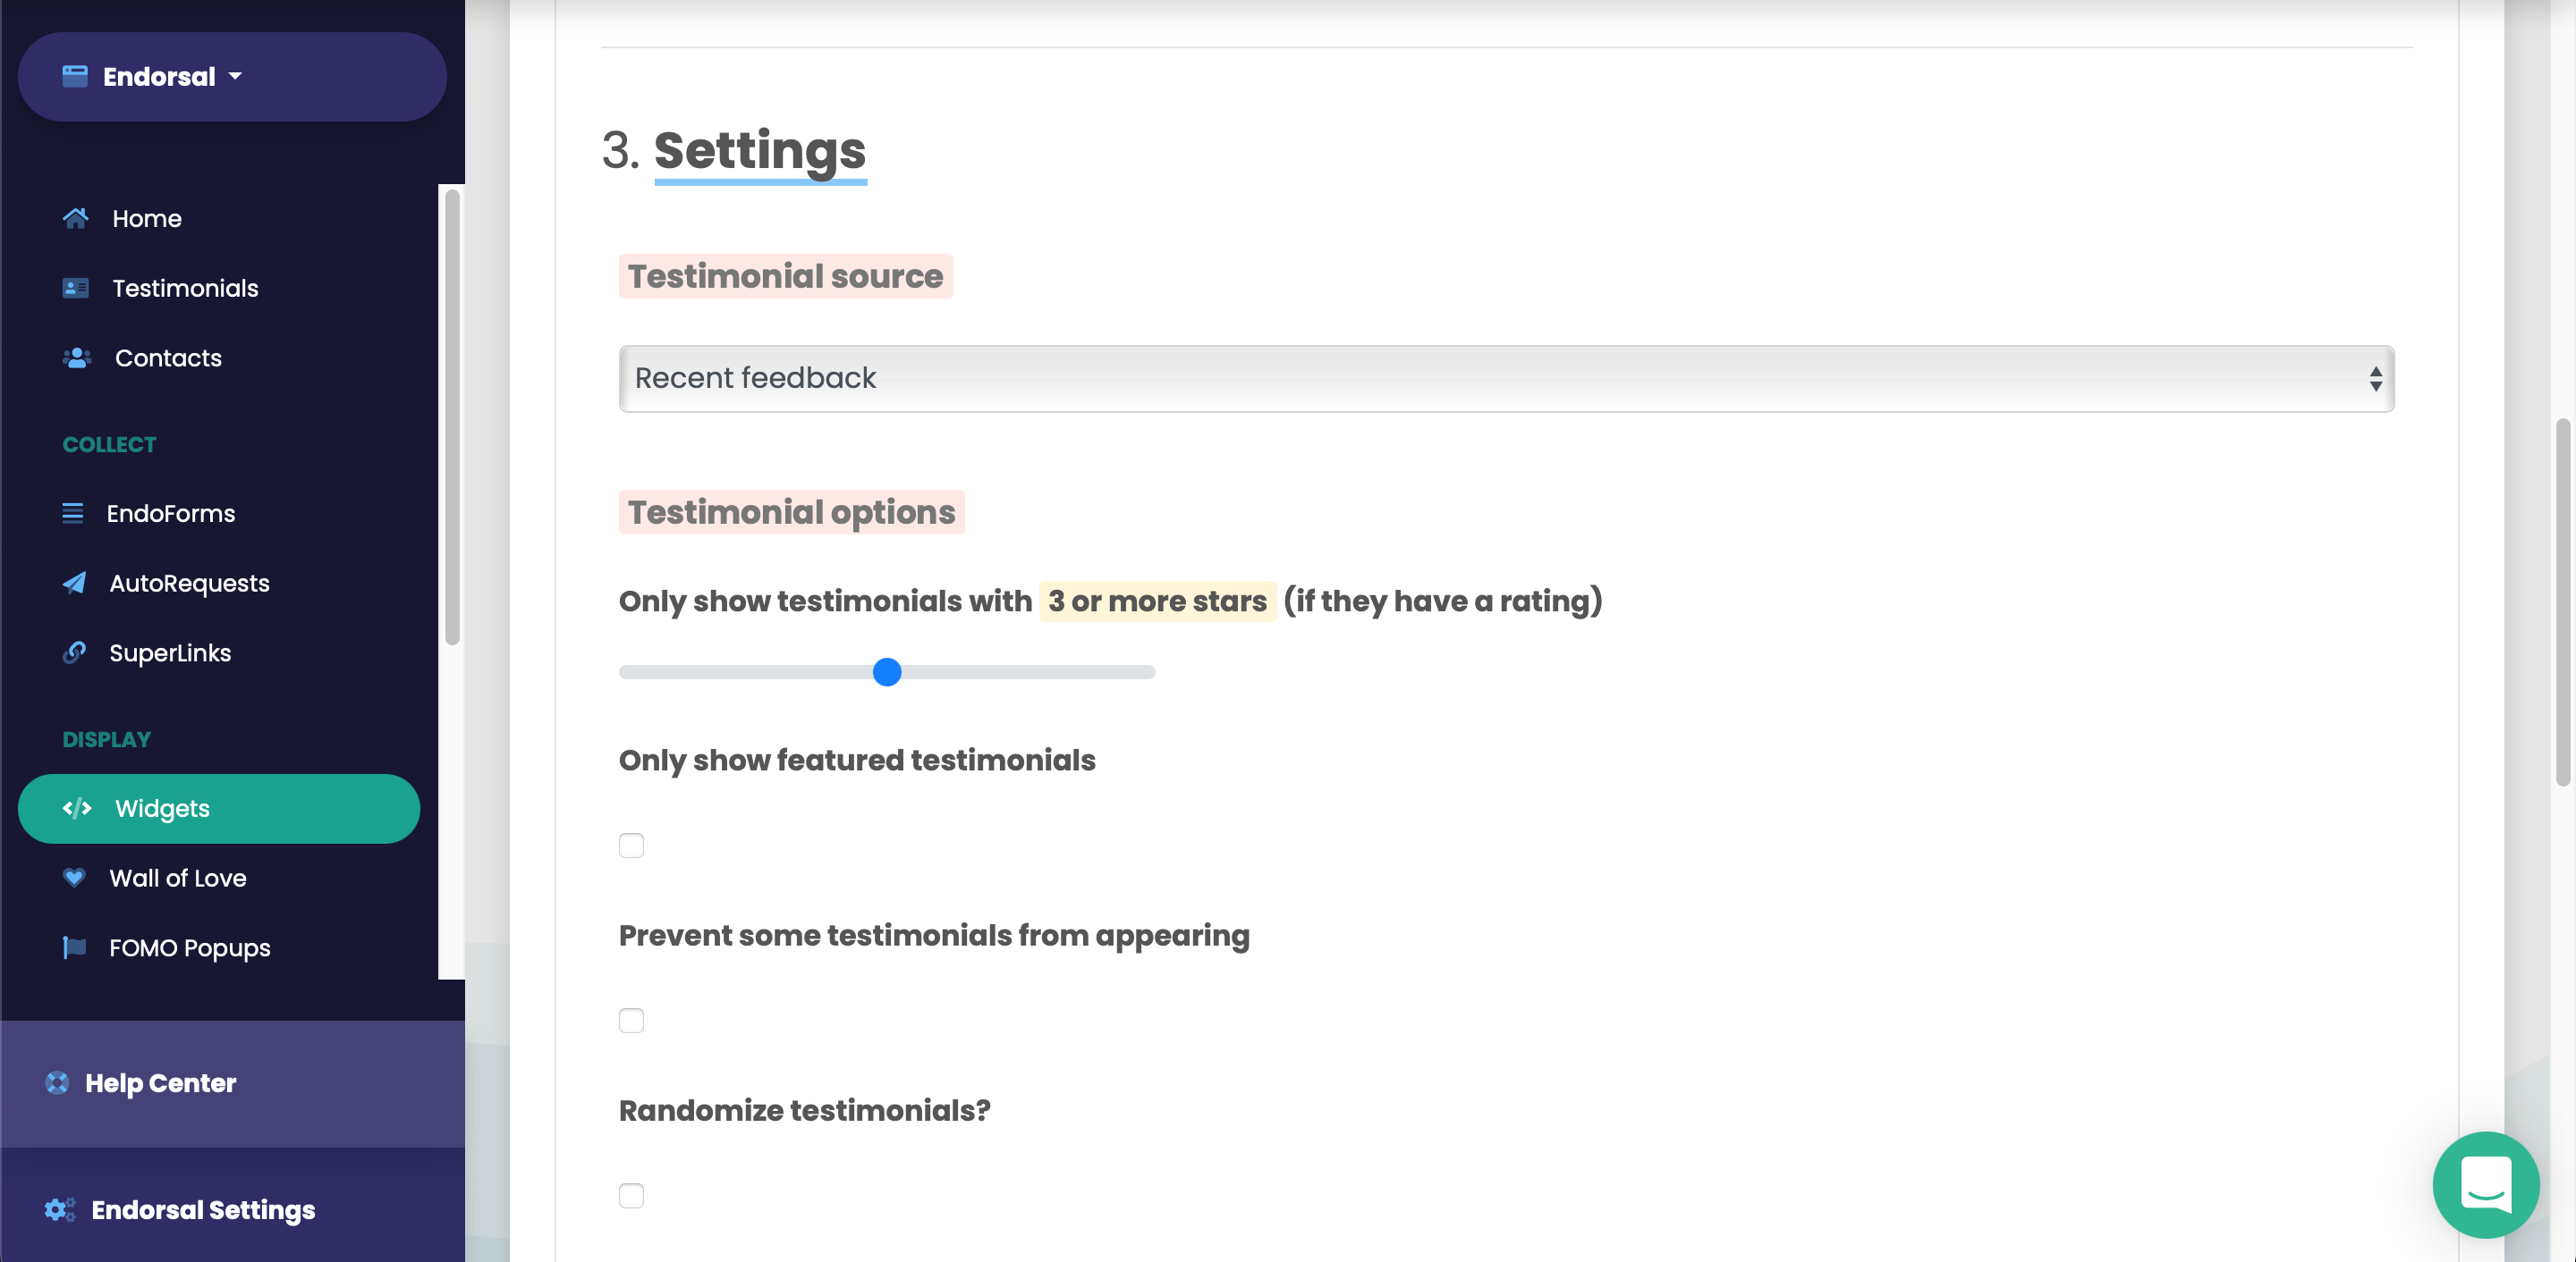
Task: Open the Testimonial source dropdown
Action: click(x=1506, y=379)
